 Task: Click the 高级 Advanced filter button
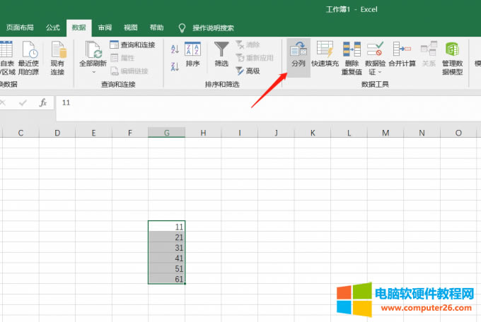pyautogui.click(x=248, y=71)
